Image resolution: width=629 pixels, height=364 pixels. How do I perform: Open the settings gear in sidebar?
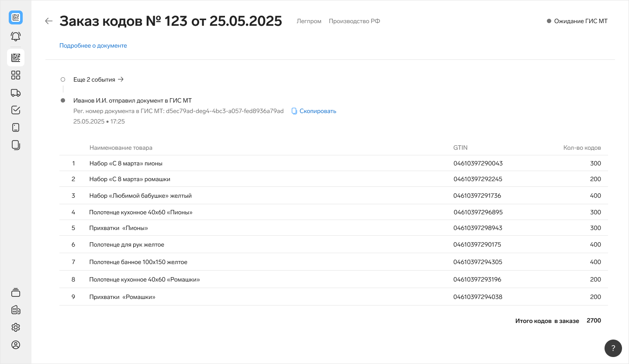click(x=16, y=327)
